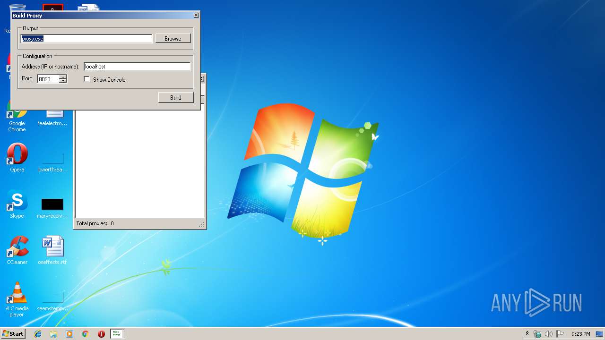Click the volume speaker tray icon
The height and width of the screenshot is (340, 605).
(x=549, y=334)
